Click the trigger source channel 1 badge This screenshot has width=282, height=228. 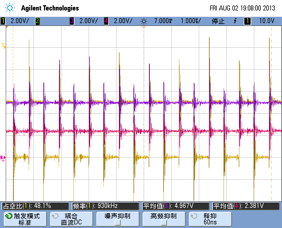tap(247, 21)
